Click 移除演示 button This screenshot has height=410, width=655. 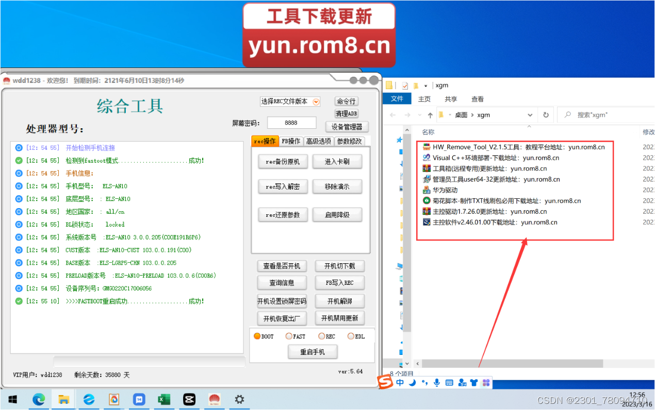(x=337, y=186)
